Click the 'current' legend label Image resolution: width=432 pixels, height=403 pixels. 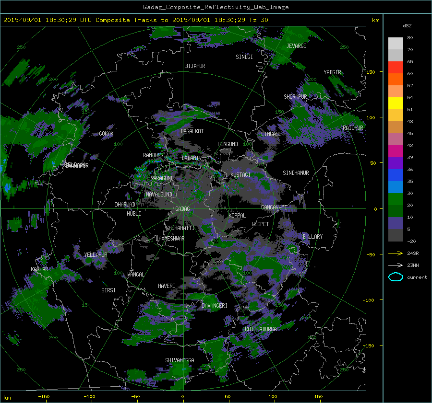click(x=417, y=277)
